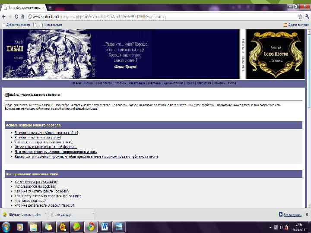Viewport: 311px width, 233px height.
Task: Open 'Регистрация' in the site navigation
Action: point(136,83)
